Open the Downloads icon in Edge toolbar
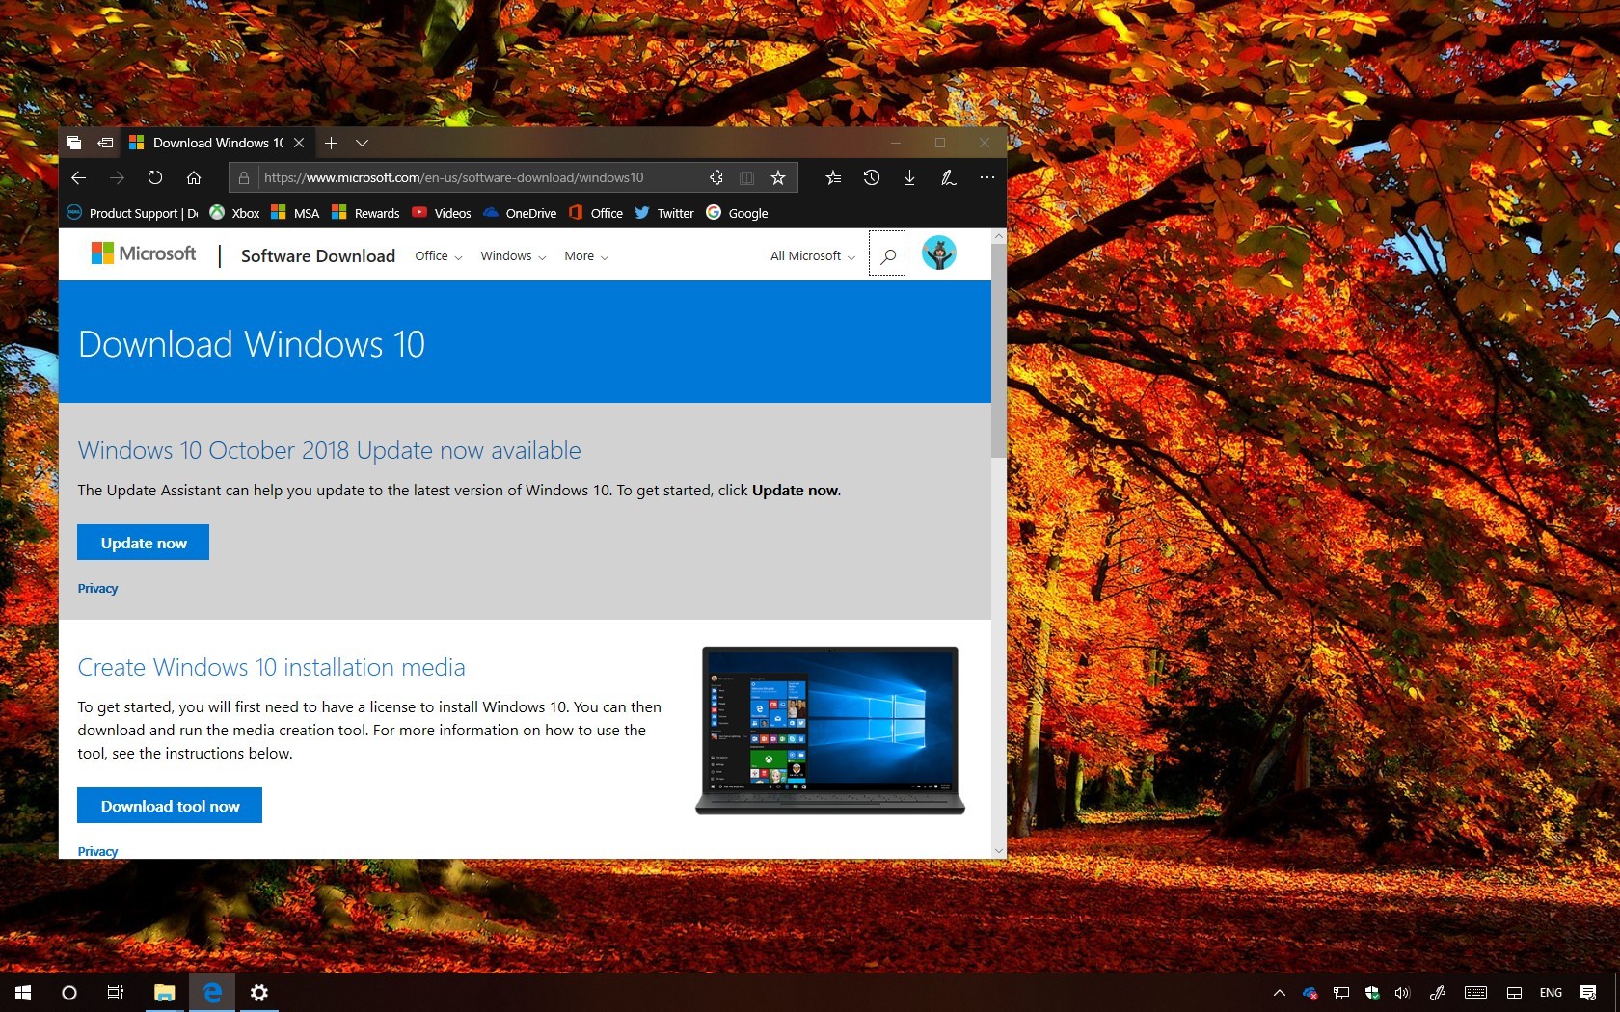This screenshot has height=1012, width=1620. tap(909, 177)
